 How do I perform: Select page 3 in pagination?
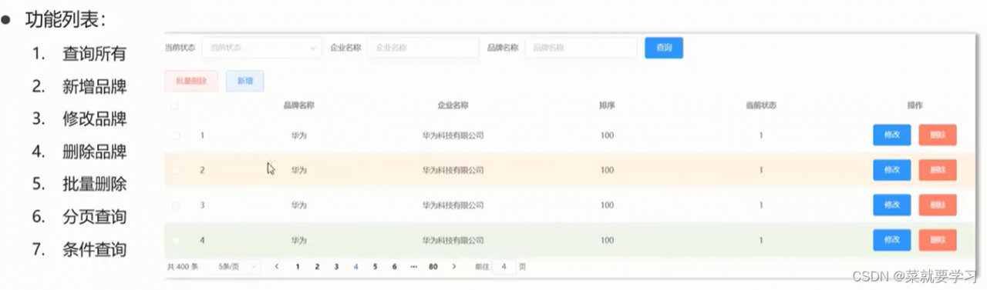point(336,266)
